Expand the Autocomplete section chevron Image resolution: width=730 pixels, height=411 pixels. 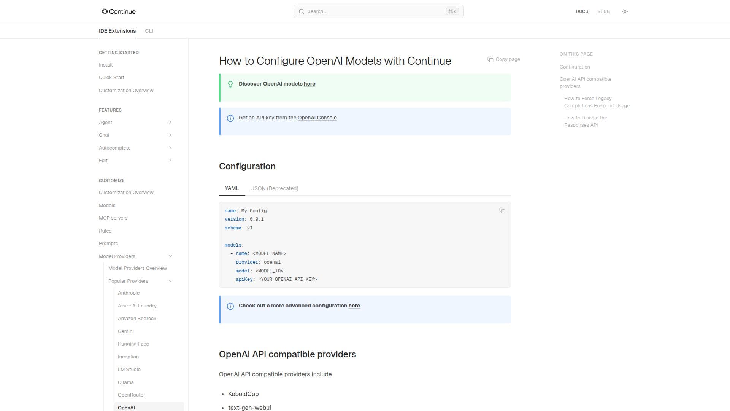pyautogui.click(x=170, y=148)
